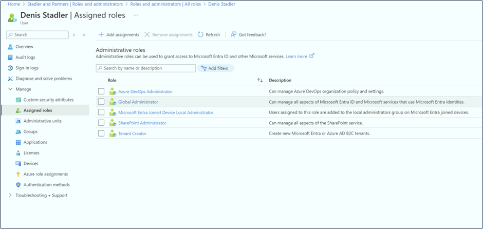The height and width of the screenshot is (229, 483).
Task: Open Administrative units in the sidebar
Action: click(x=43, y=121)
